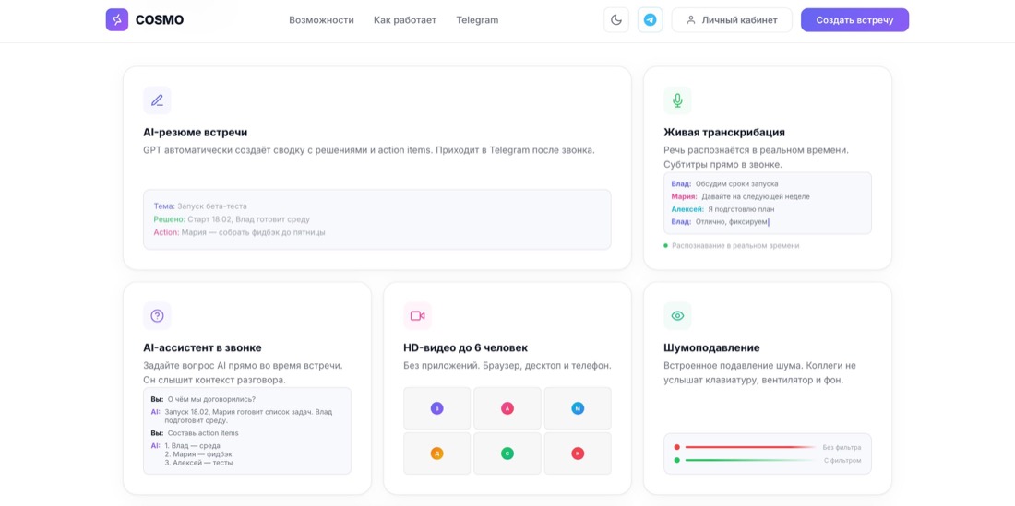Click chat question О чём мы договорились?
Image resolution: width=1015 pixels, height=506 pixels.
204,399
